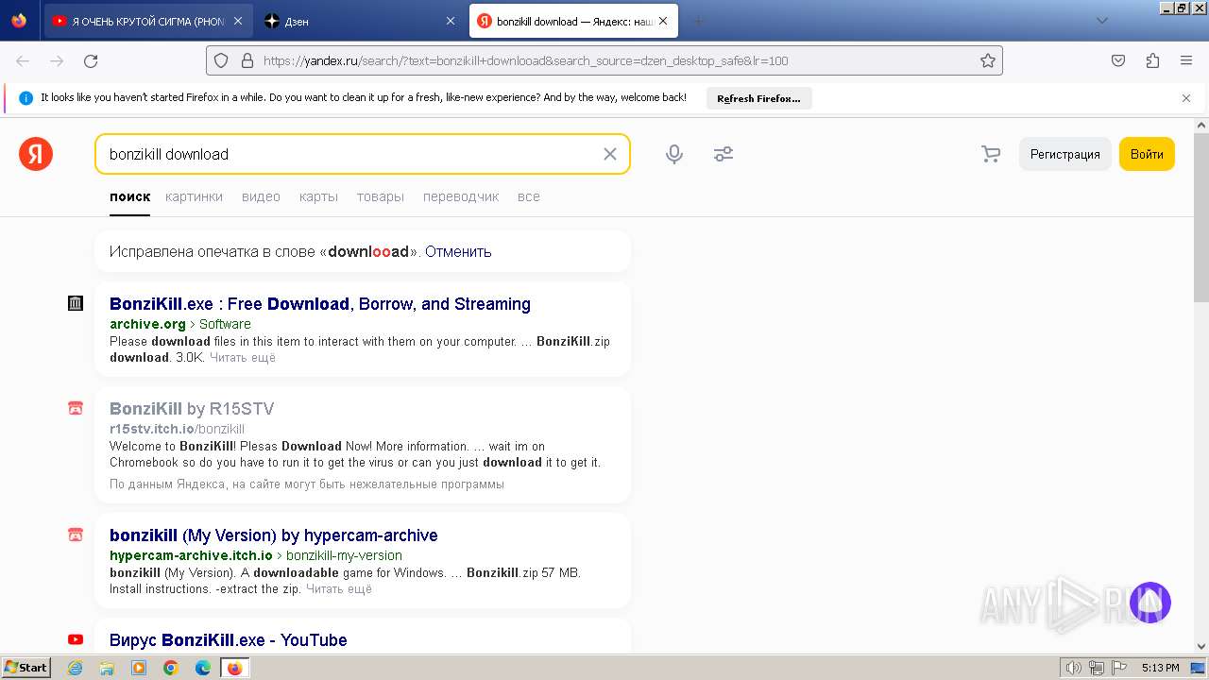1209x680 pixels.
Task: Open File Explorer folder icon in taskbar
Action: (x=107, y=668)
